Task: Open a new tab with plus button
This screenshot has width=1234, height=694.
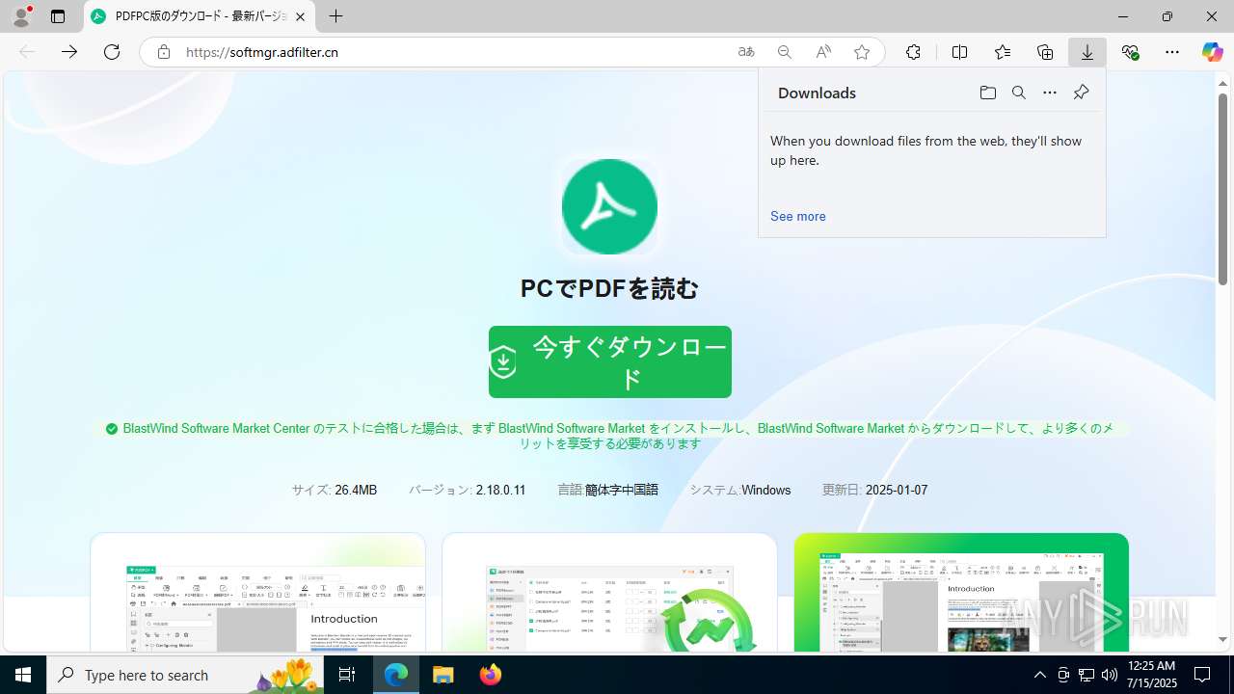Action: [x=335, y=16]
